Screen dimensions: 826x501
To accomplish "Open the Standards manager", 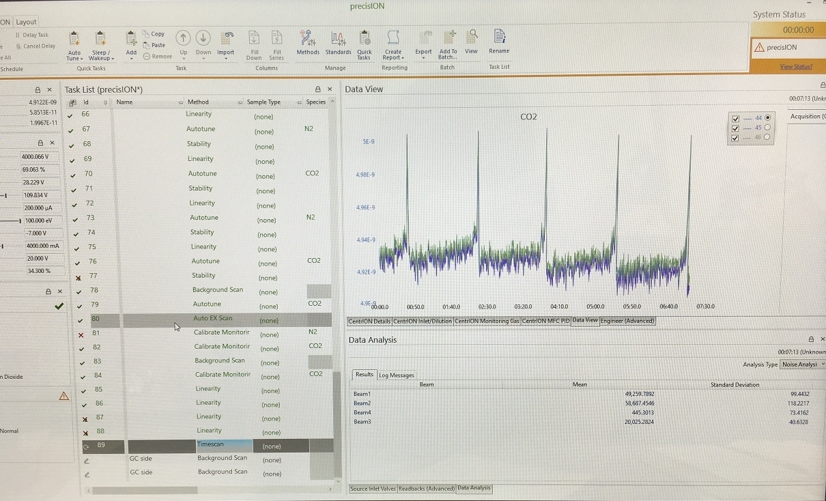I will point(338,41).
